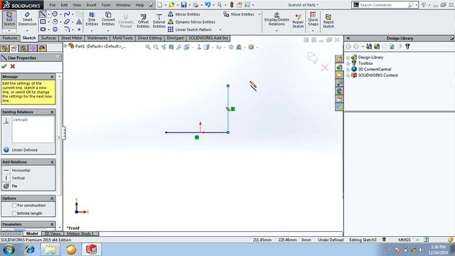Open Motion Study 1 tab

click(x=80, y=234)
